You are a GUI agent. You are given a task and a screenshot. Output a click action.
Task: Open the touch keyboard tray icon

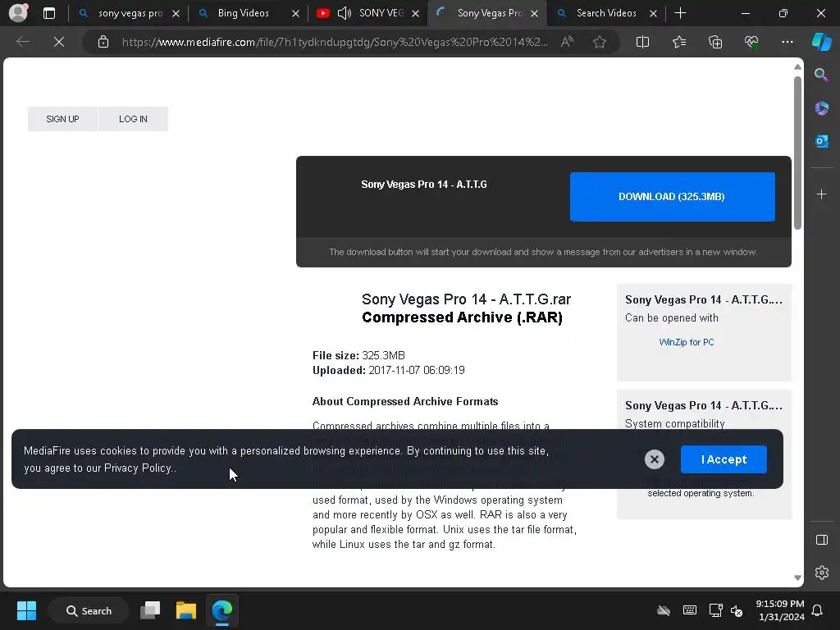click(689, 610)
